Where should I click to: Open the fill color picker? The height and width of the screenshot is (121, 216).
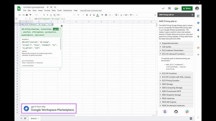[x=102, y=15]
